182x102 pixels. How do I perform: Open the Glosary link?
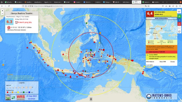pos(172,62)
